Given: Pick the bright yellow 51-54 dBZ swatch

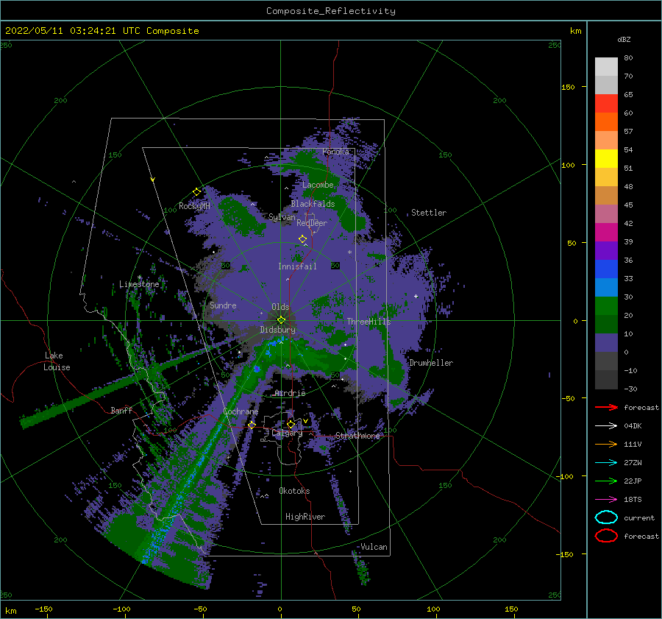Looking at the screenshot, I should click(x=606, y=159).
